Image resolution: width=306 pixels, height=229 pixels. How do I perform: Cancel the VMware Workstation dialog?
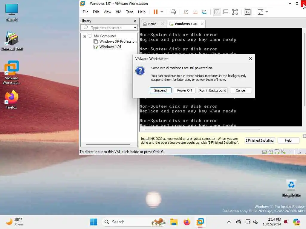(x=241, y=90)
